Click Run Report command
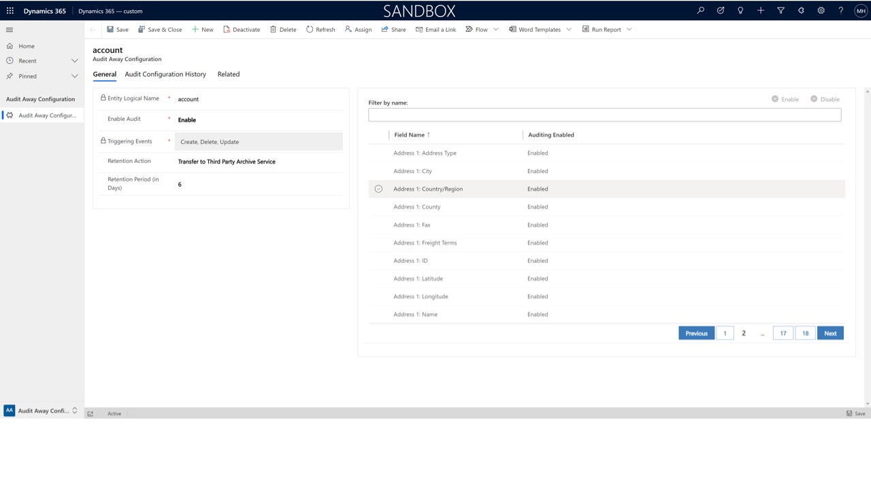The height and width of the screenshot is (489, 871). tap(602, 30)
